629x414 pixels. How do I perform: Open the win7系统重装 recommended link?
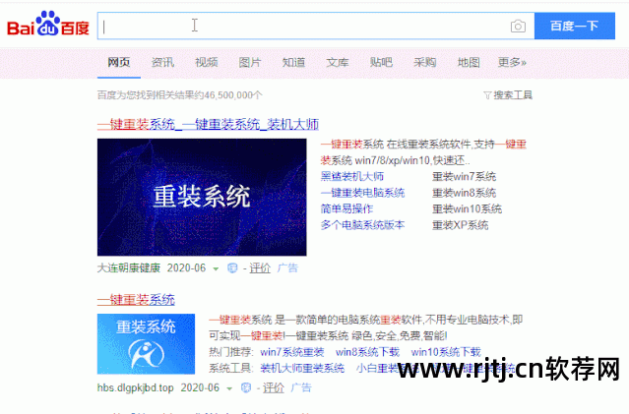[x=292, y=352]
